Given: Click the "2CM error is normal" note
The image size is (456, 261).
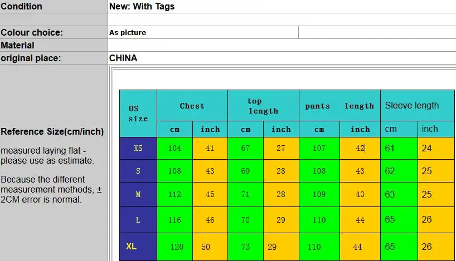Looking at the screenshot, I should (x=41, y=200).
